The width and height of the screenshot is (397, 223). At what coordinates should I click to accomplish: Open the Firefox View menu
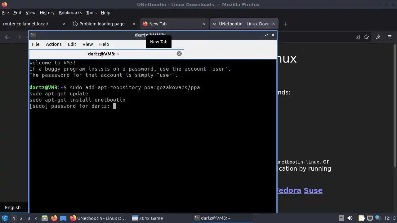click(x=30, y=13)
